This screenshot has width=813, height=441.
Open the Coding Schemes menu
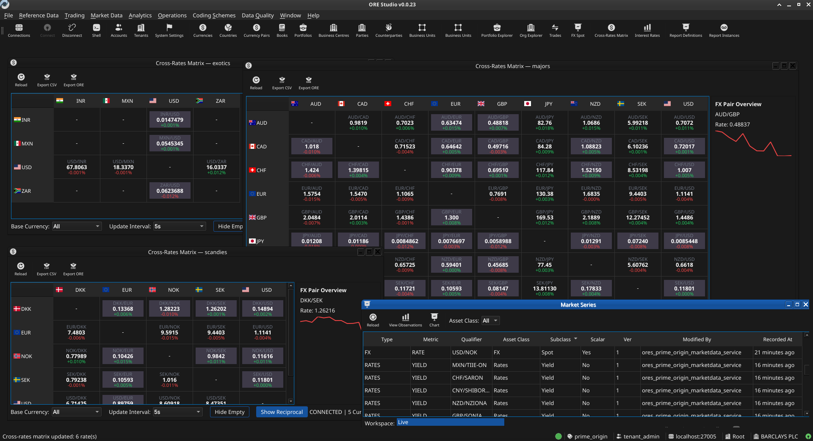pos(214,15)
